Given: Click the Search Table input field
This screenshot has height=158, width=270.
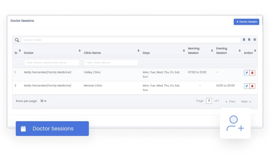Looking at the screenshot, I should coord(130,40).
